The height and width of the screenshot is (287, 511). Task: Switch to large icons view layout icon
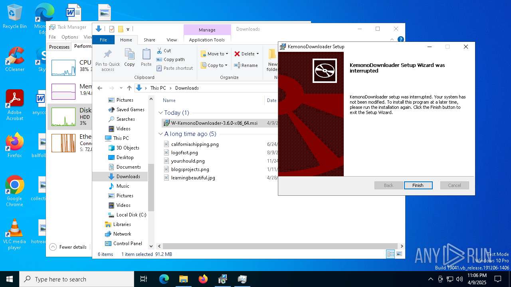pyautogui.click(x=399, y=254)
